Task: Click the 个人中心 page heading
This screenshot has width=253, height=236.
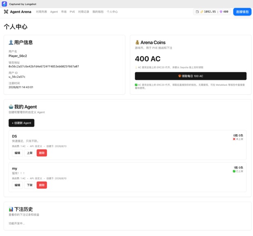Action: (x=16, y=27)
